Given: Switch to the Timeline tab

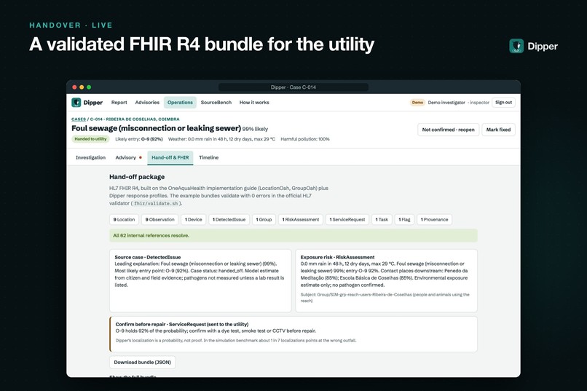Looking at the screenshot, I should 208,157.
